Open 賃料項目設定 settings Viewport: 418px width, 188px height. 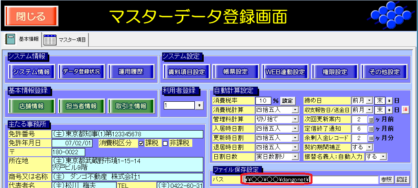tap(186, 72)
